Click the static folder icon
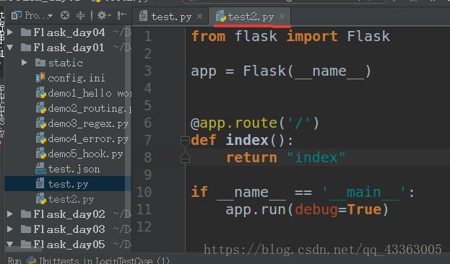The width and height of the screenshot is (450, 264). pos(40,63)
